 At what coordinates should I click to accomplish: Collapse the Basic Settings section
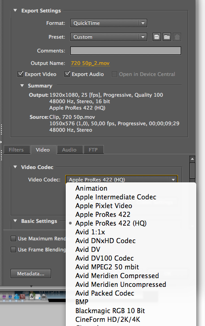[15, 221]
